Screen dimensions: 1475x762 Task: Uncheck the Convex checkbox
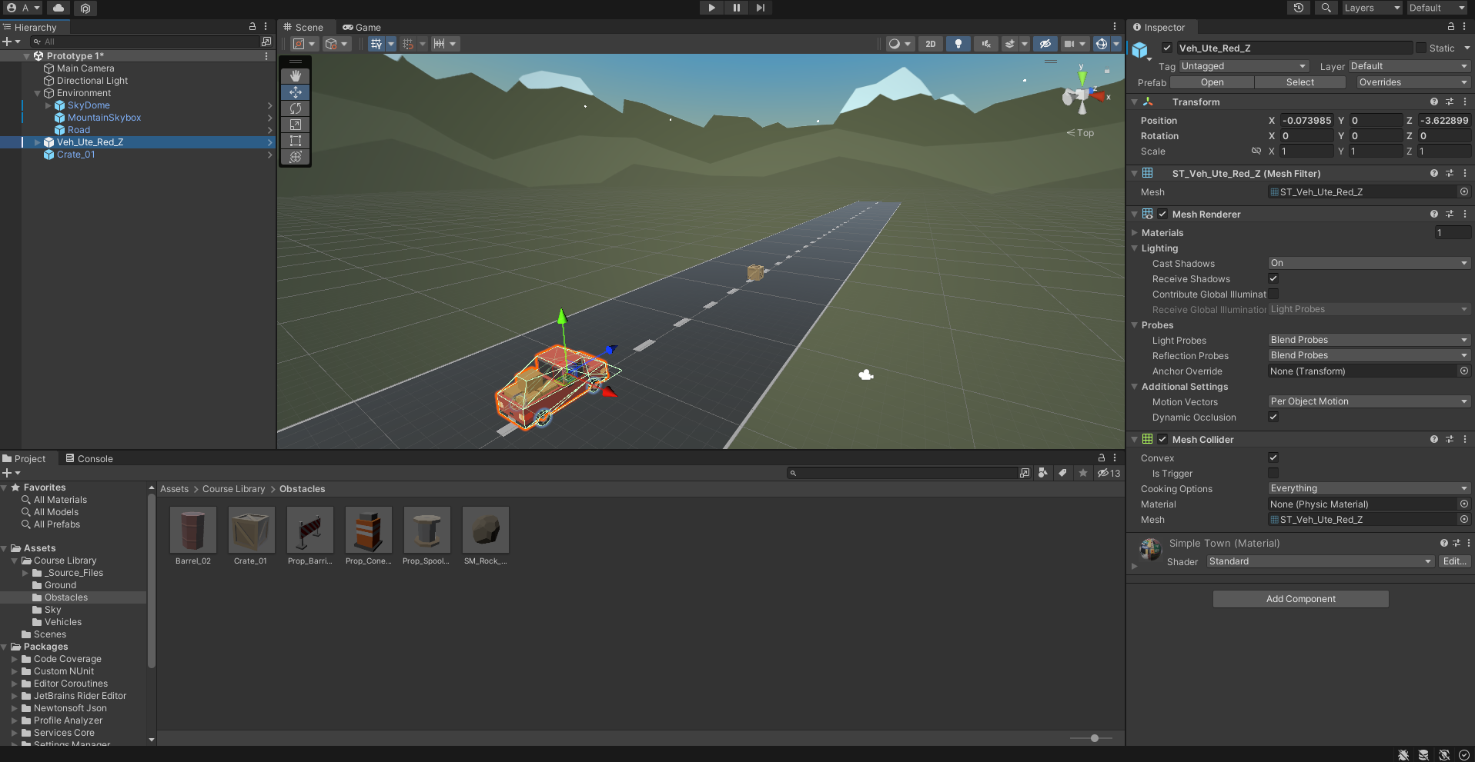(x=1273, y=458)
